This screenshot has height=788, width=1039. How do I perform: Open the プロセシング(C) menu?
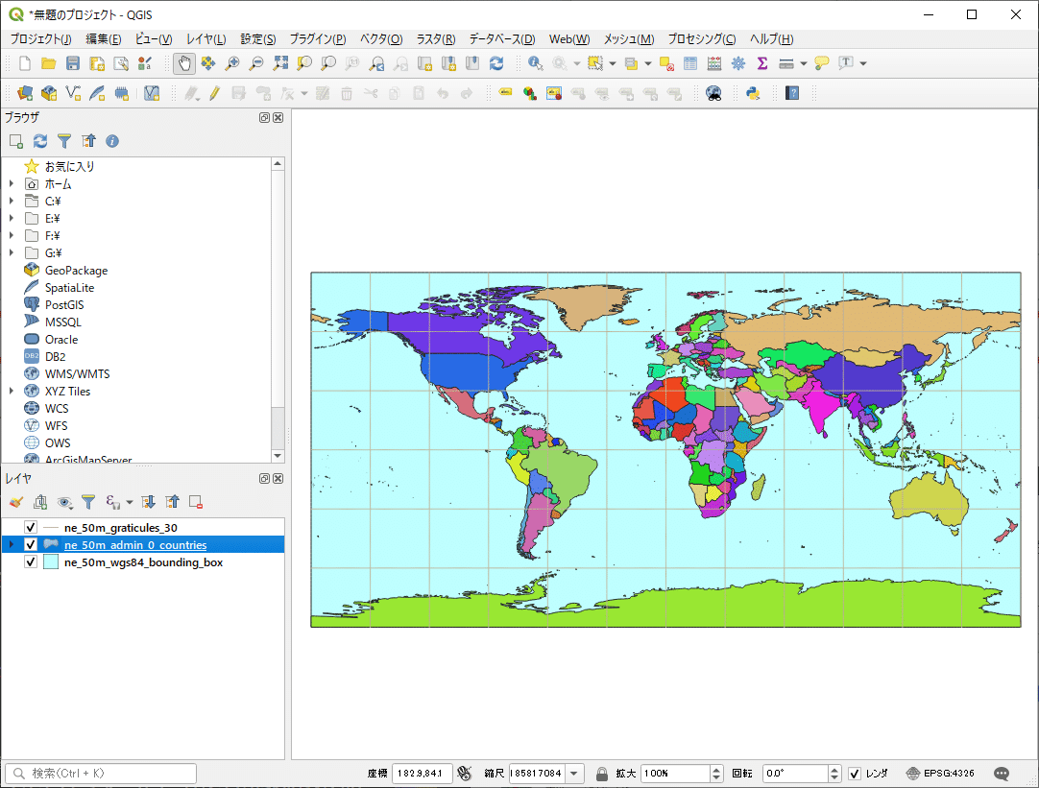point(701,39)
